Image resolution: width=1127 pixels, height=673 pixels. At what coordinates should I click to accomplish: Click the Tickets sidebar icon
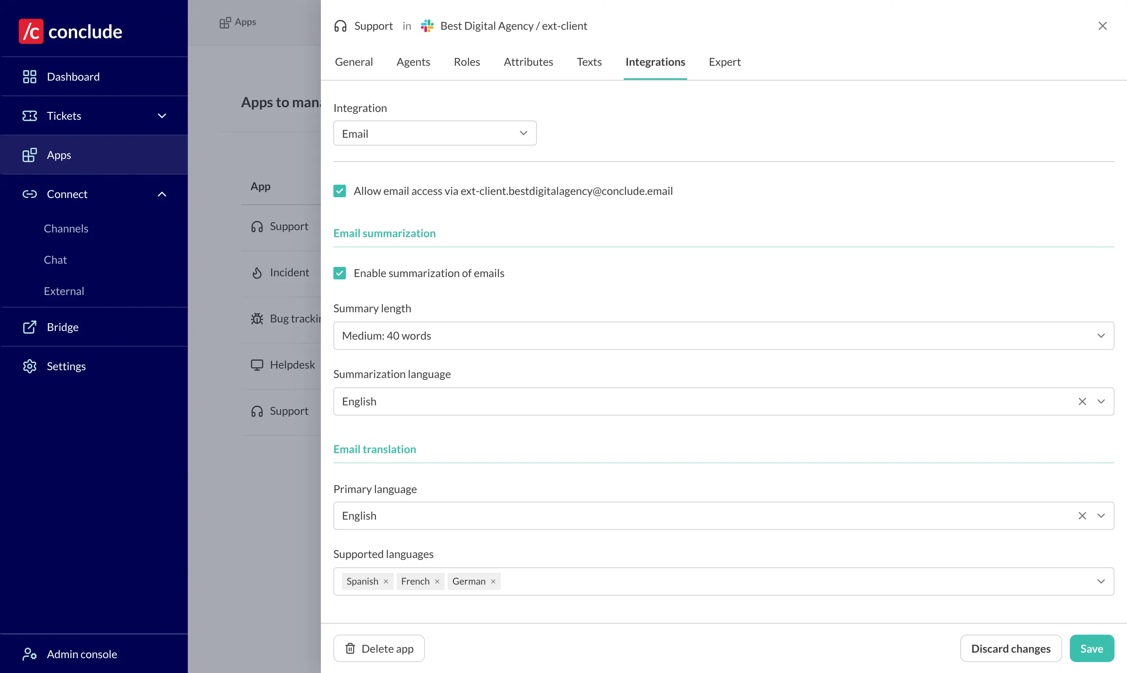pyautogui.click(x=29, y=116)
